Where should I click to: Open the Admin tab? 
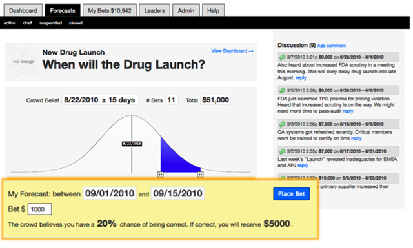click(x=186, y=10)
